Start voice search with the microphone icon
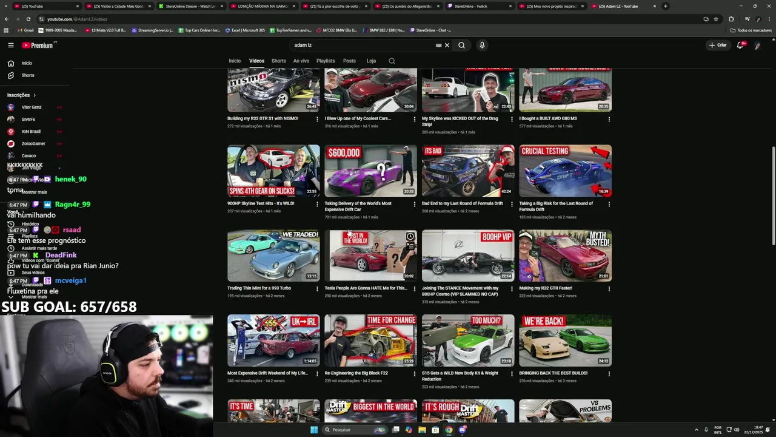 click(482, 45)
